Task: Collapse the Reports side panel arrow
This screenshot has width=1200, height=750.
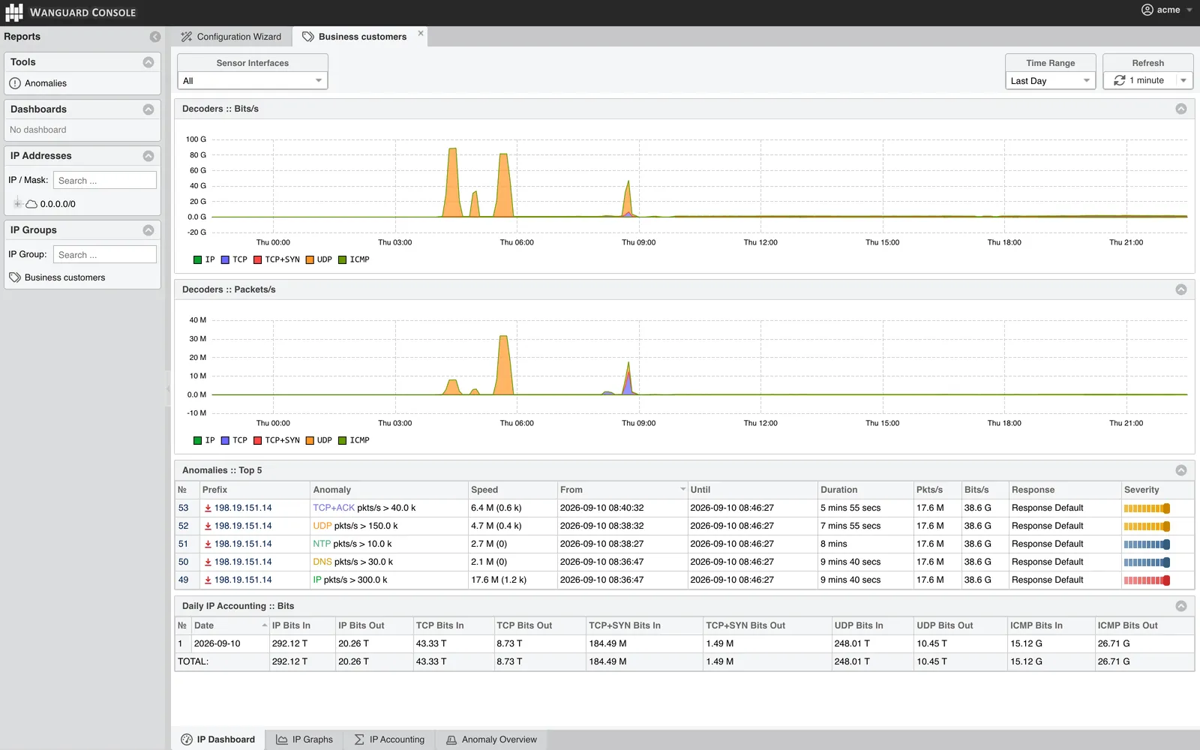Action: click(x=155, y=37)
